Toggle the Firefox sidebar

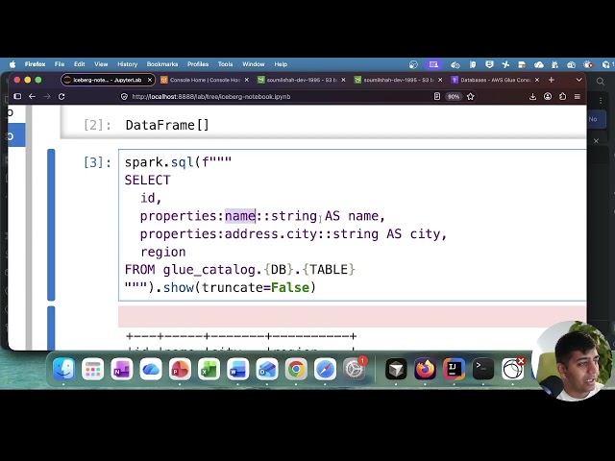[17, 96]
